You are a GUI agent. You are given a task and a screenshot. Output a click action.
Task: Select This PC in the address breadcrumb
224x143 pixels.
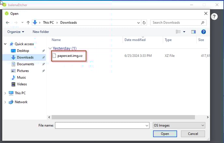[49, 22]
